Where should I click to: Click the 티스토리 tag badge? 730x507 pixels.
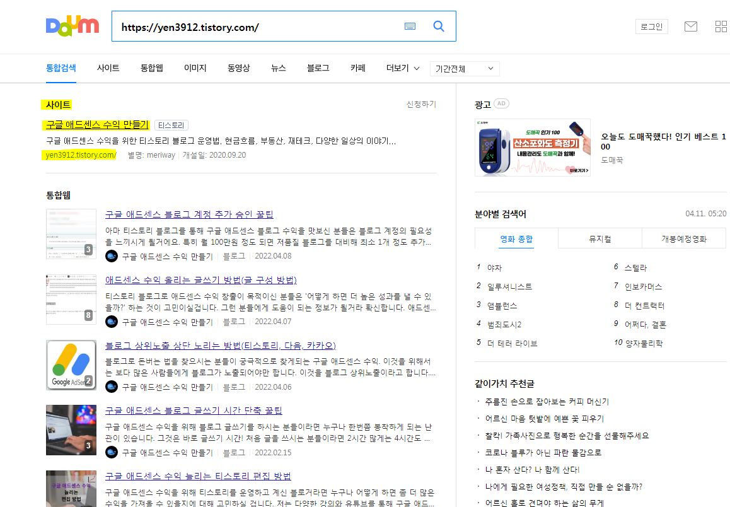tap(171, 125)
